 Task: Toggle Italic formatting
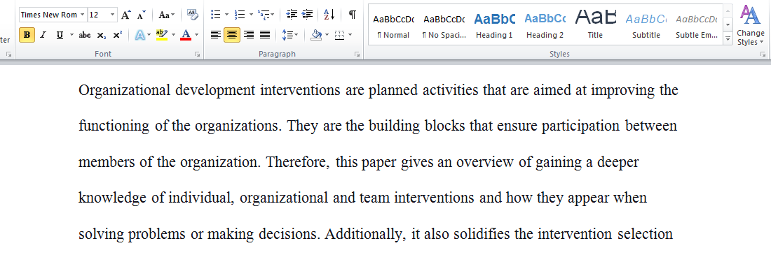pyautogui.click(x=43, y=35)
